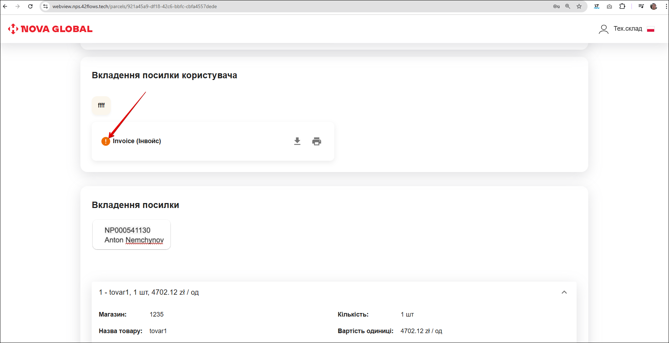Bookmark this page with the star icon

tap(579, 6)
